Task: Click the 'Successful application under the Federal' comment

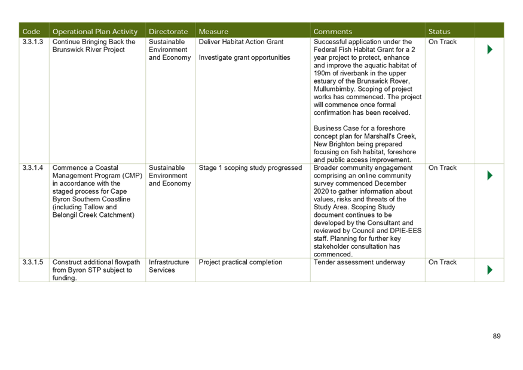Action: click(367, 77)
